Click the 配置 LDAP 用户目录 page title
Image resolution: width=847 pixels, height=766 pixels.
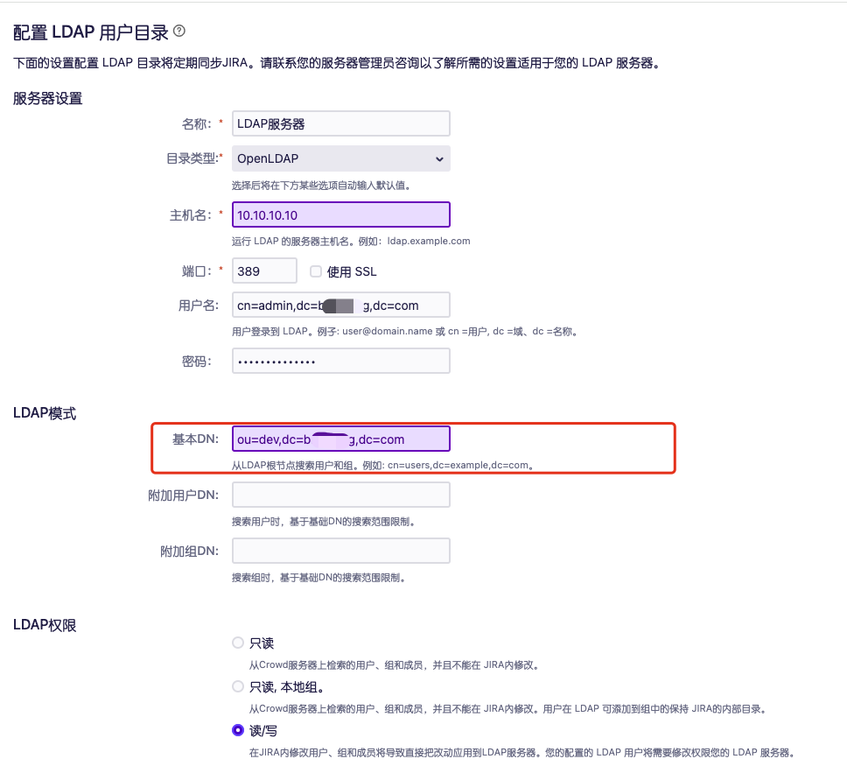[90, 33]
